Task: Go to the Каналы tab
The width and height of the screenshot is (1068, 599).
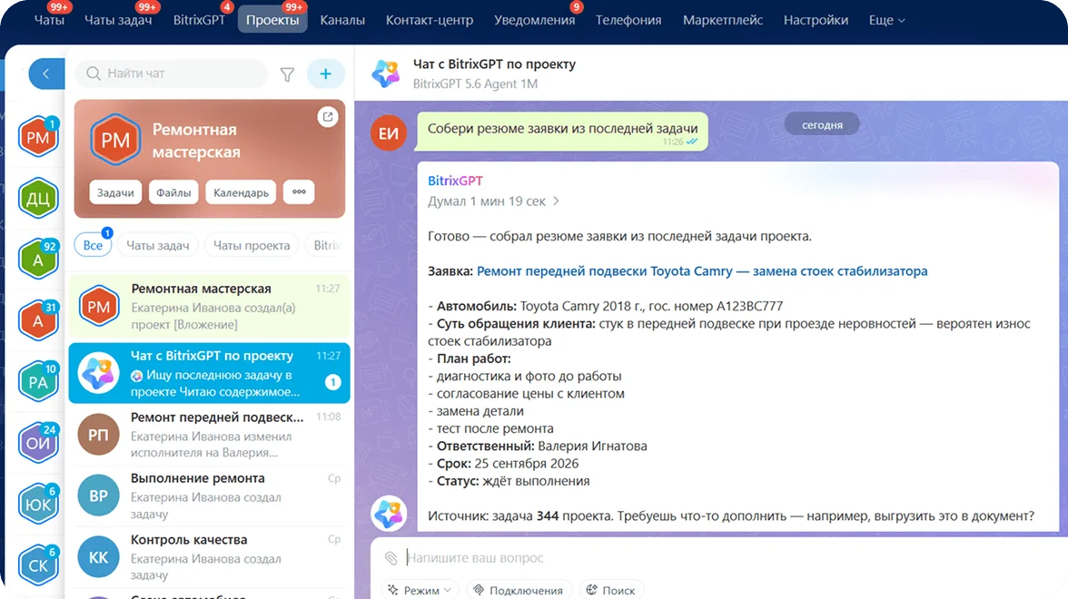Action: click(x=342, y=20)
